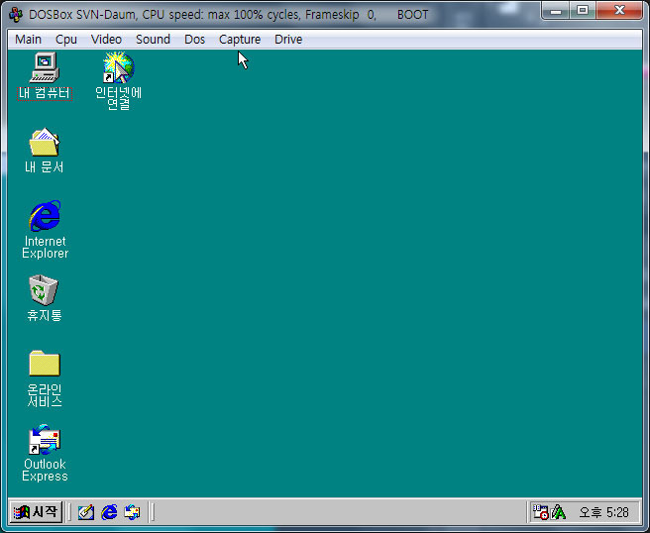Open the Main menu
The image size is (650, 533).
point(28,40)
